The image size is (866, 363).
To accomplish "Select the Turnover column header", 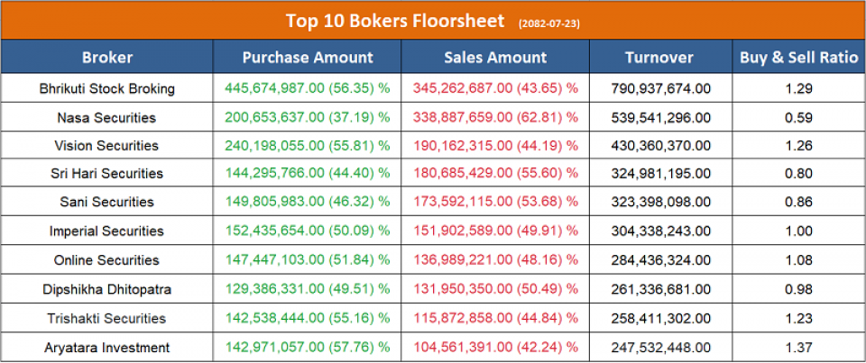I will click(x=659, y=58).
